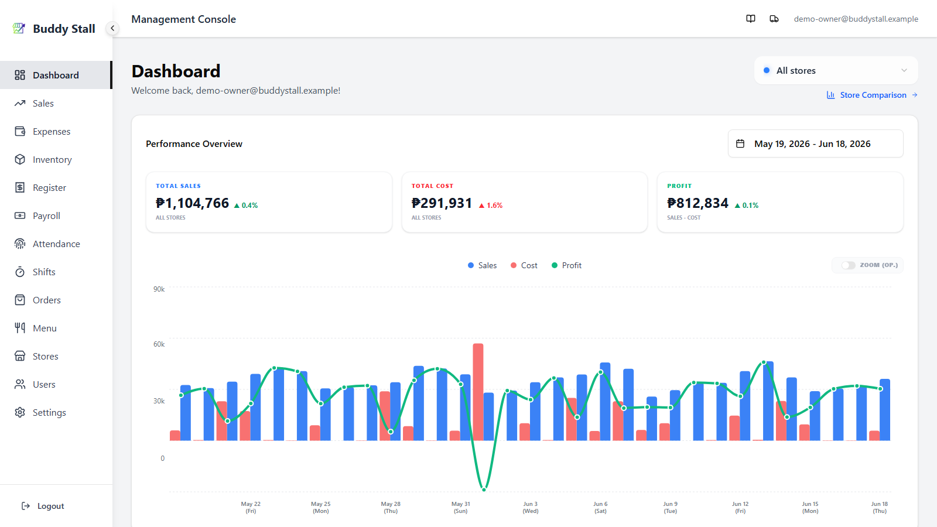Click the Attendance fingerprint icon

[20, 244]
